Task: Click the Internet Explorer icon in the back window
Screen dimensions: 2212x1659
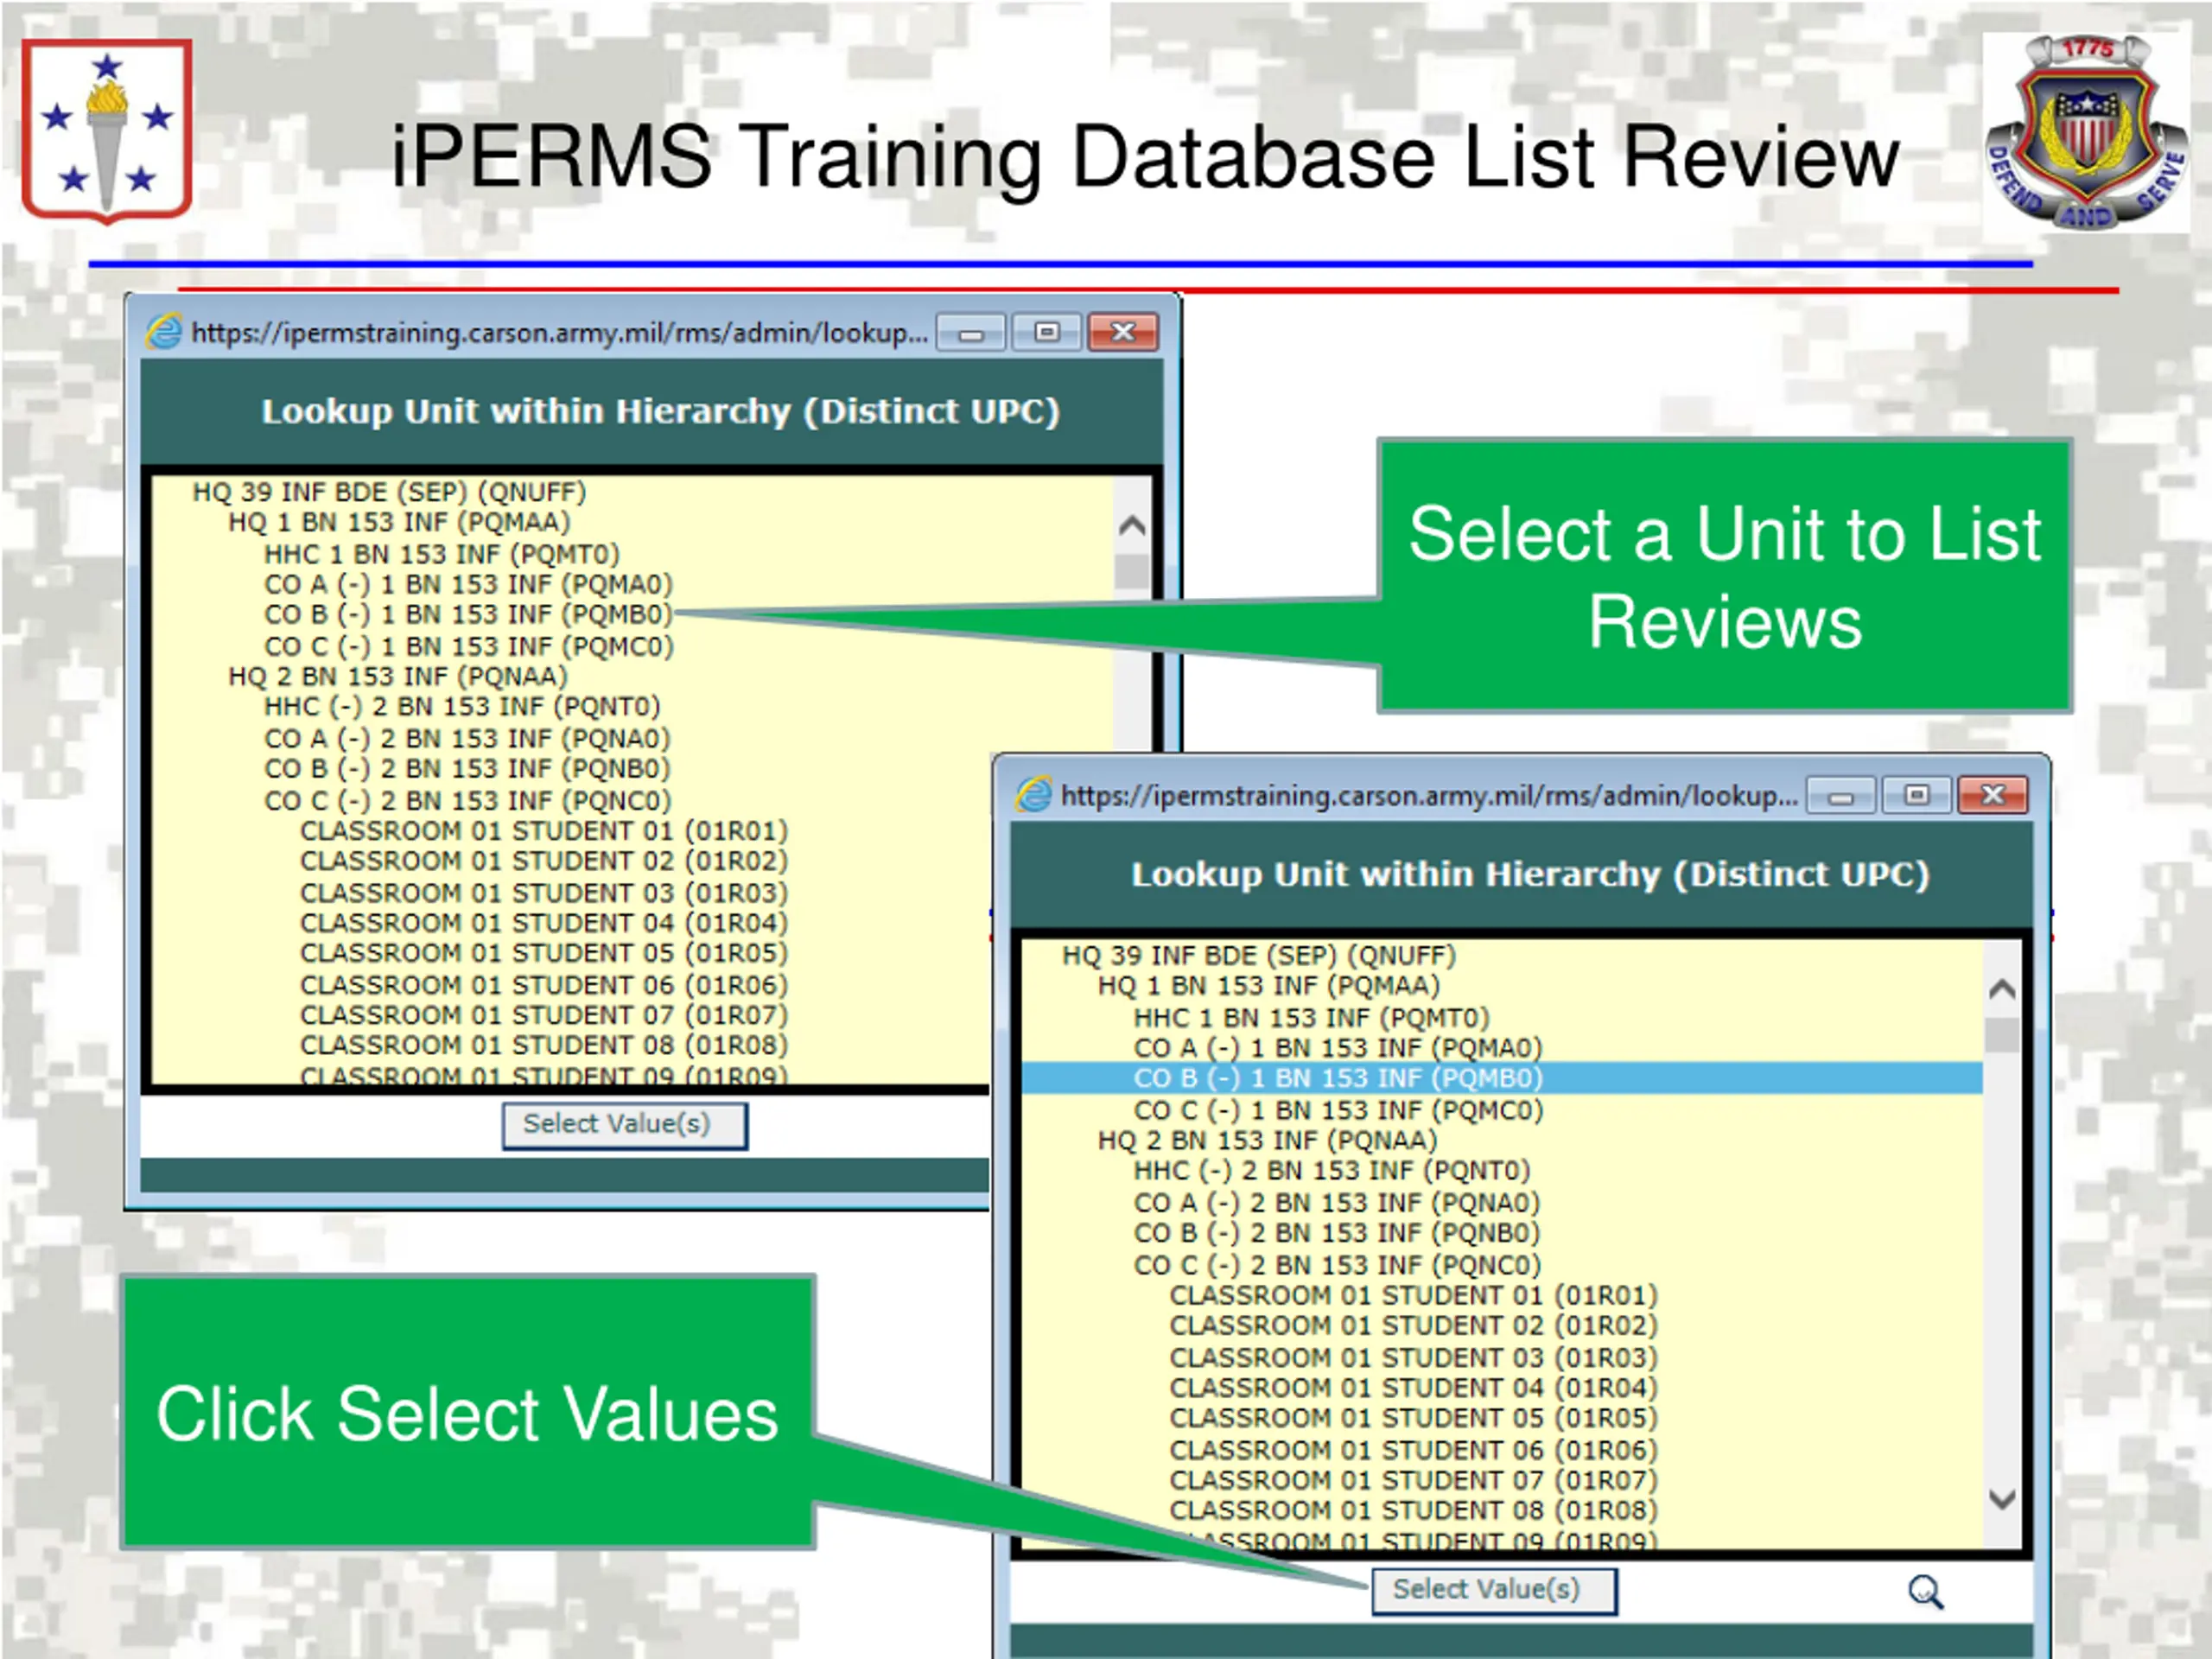Action: click(x=164, y=332)
